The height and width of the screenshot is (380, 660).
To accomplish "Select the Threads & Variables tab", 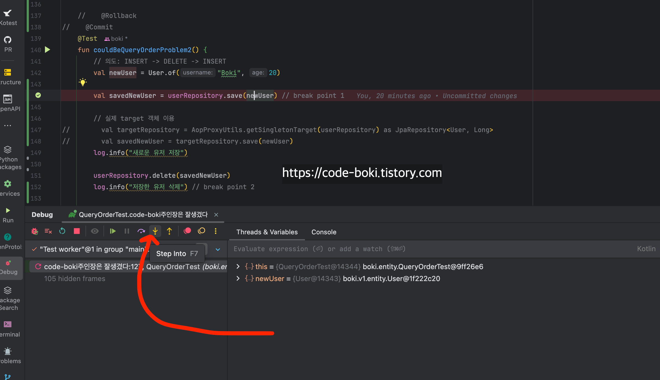I will tap(267, 232).
